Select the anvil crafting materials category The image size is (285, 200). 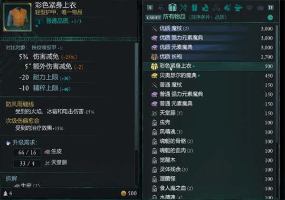pos(238,8)
